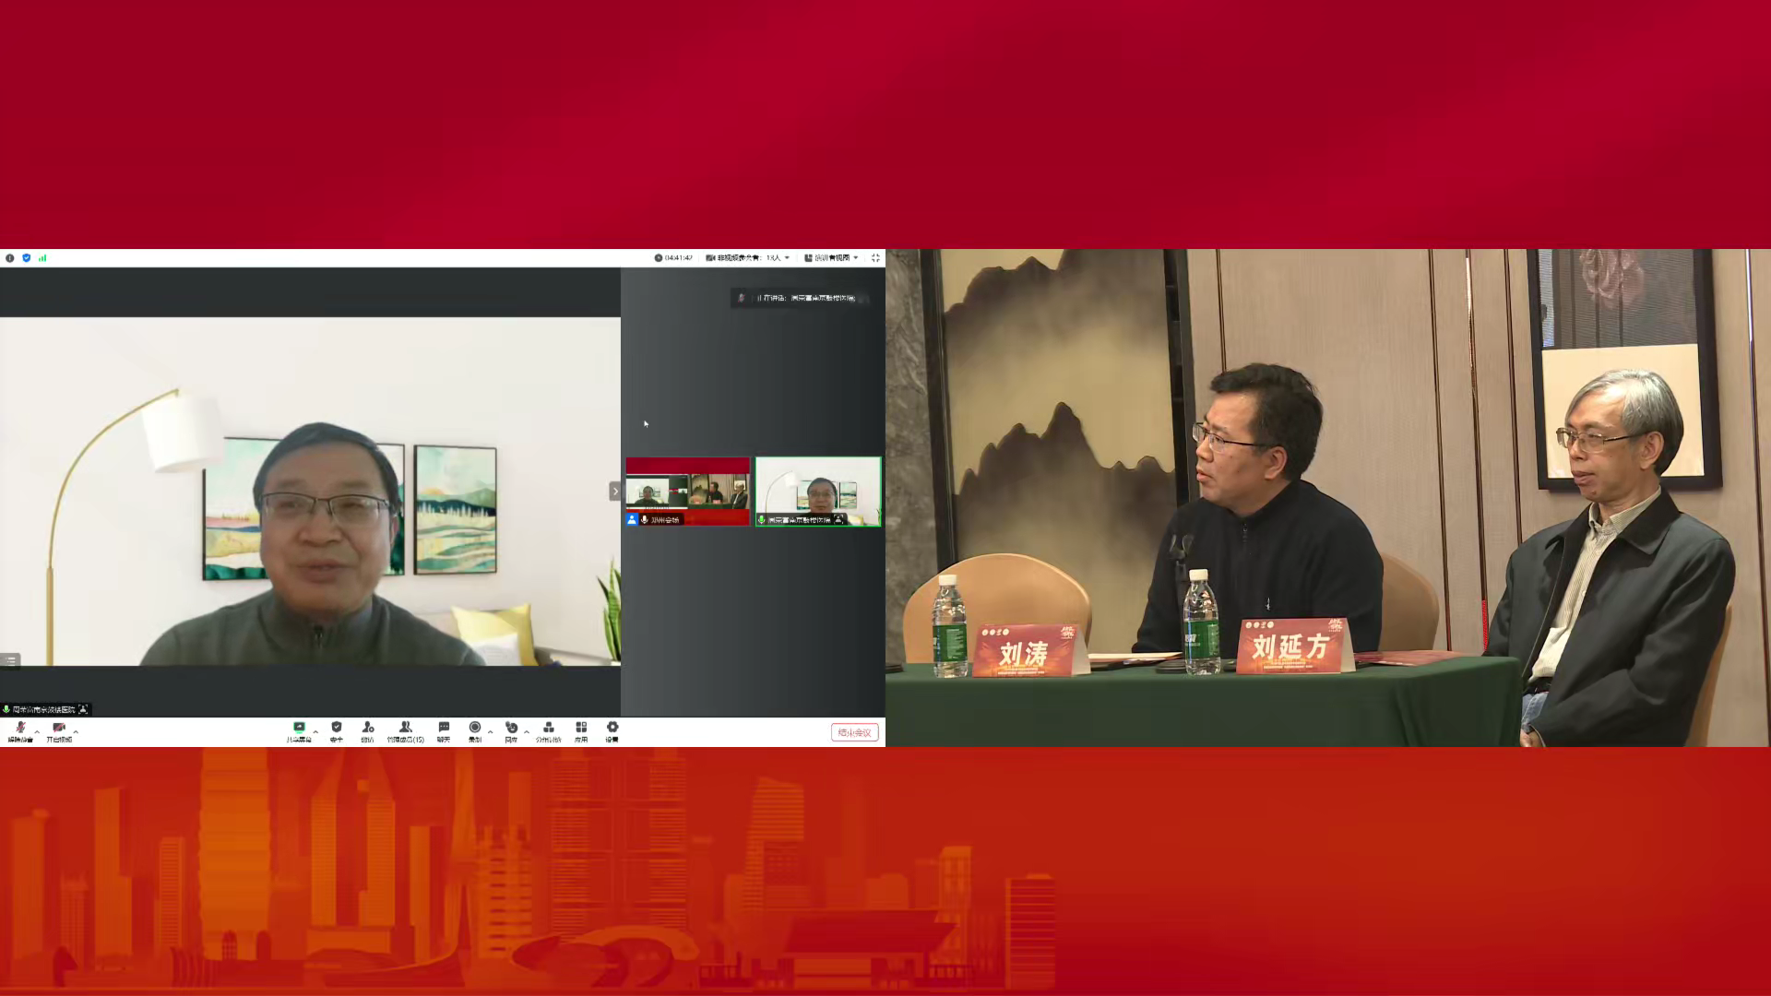This screenshot has height=996, width=1771.
Task: Expand non-video participants 13人 dropdown
Action: pos(748,258)
